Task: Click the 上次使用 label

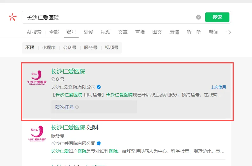Action: pos(218,87)
